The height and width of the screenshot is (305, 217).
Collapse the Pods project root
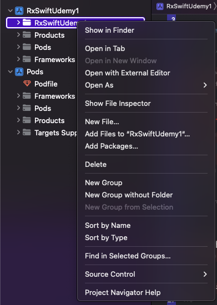coord(11,72)
